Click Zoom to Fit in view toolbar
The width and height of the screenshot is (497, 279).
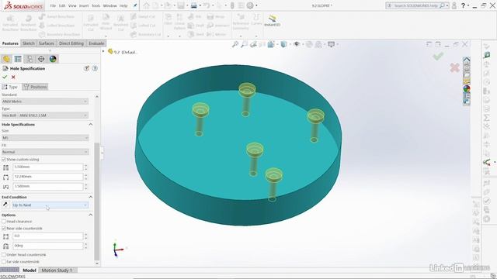pyautogui.click(x=235, y=44)
